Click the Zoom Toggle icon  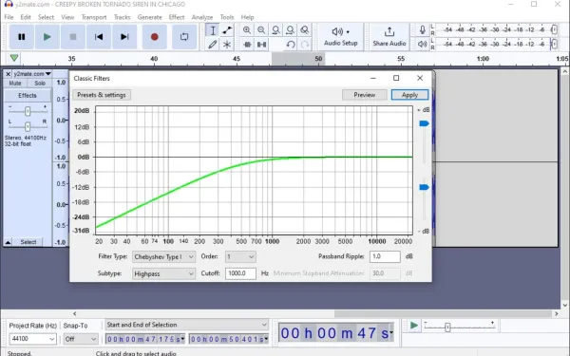[x=305, y=30]
